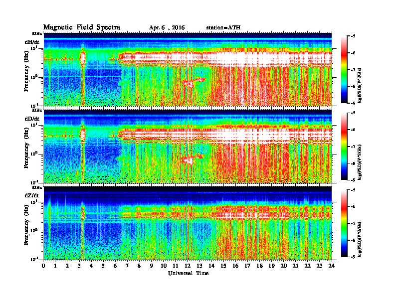The width and height of the screenshot is (395, 305).
Task: Click the date 'Apr. 6, 2016'
Action: pos(167,28)
